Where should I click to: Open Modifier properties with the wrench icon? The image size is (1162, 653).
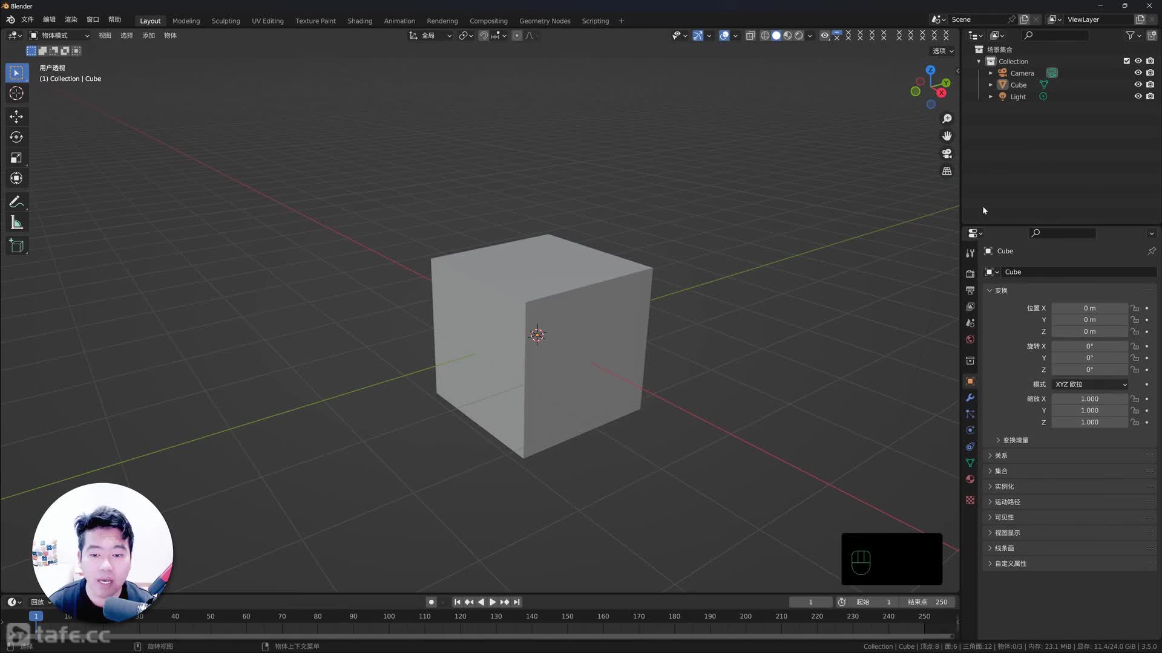pos(970,397)
